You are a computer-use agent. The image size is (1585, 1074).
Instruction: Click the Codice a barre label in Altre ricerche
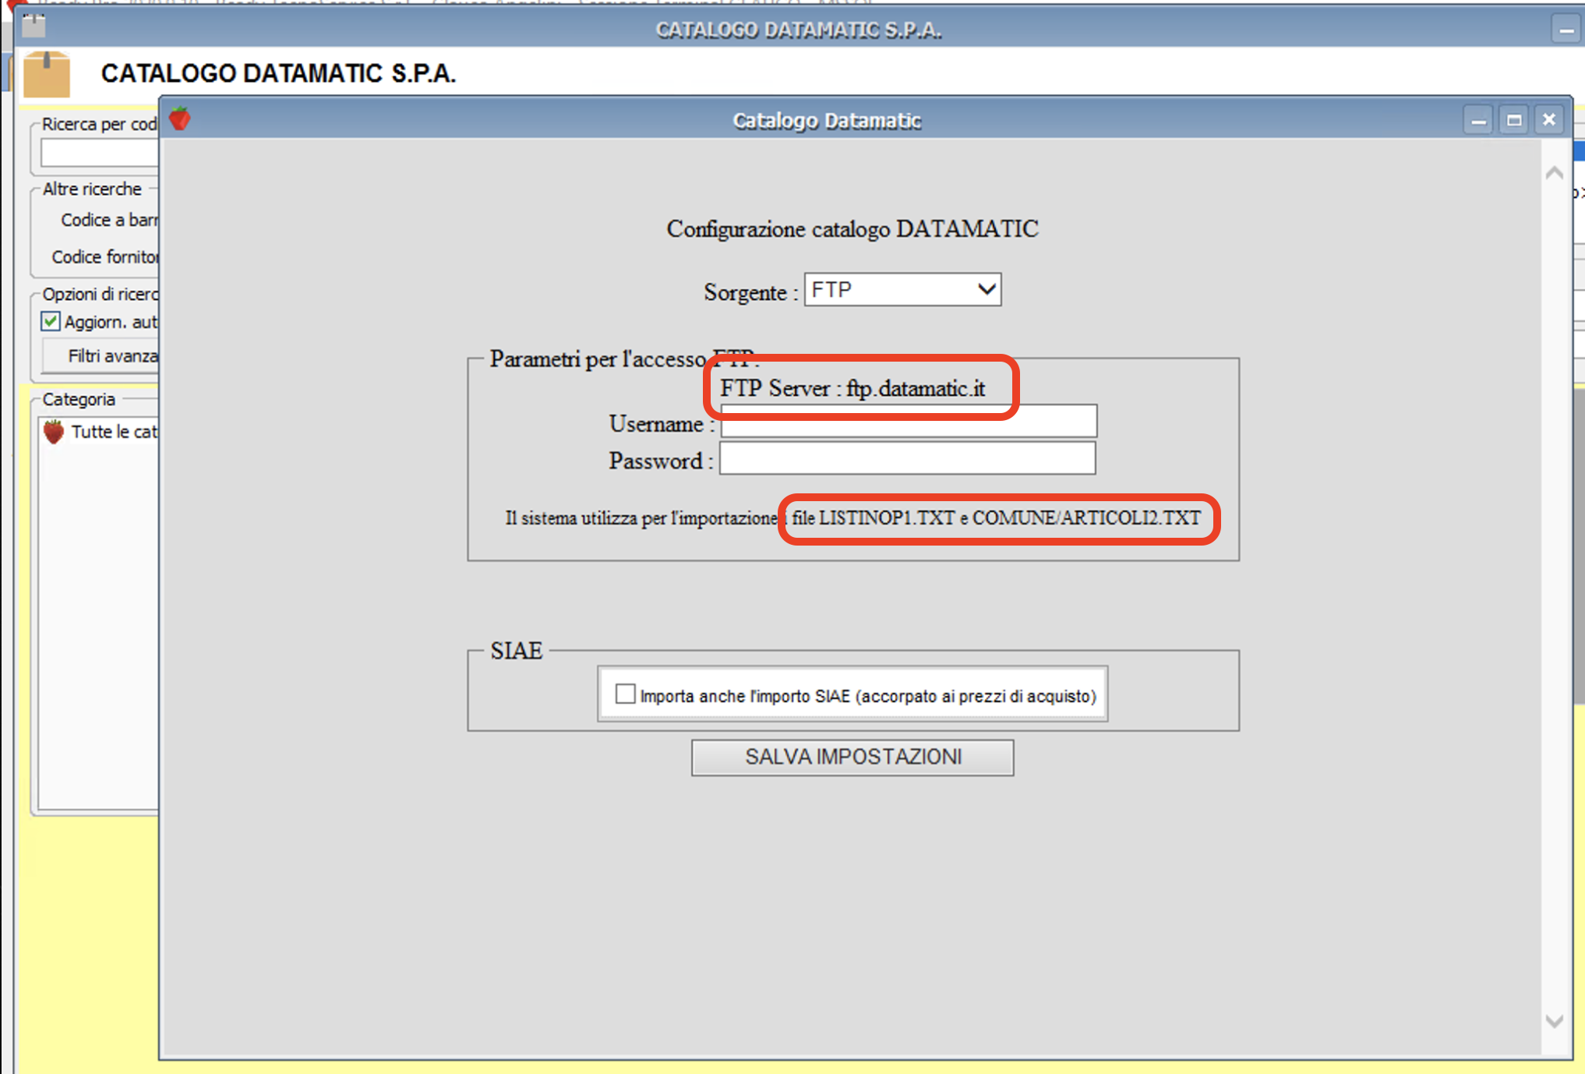[x=109, y=221]
